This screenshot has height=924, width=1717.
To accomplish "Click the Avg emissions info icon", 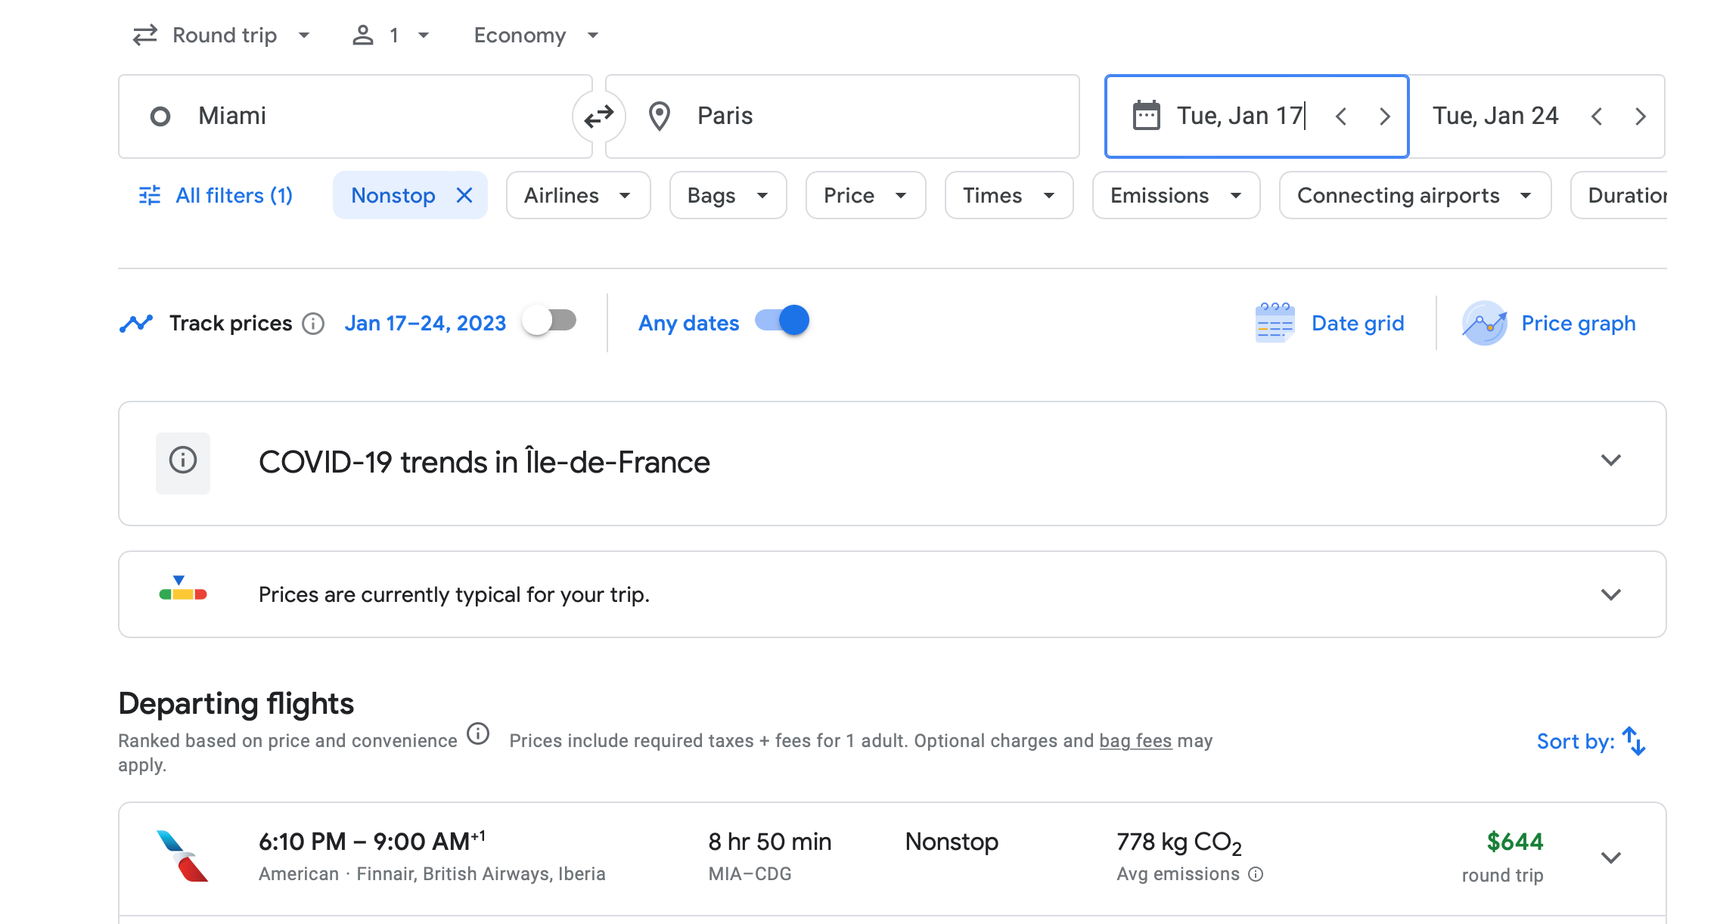I will coord(1256,874).
